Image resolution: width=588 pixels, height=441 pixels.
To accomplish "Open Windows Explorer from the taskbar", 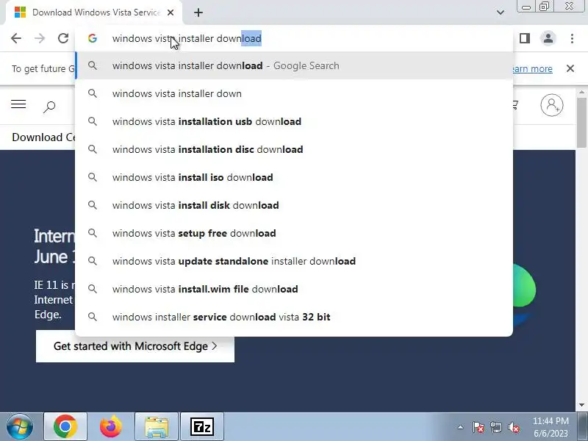I will click(157, 427).
